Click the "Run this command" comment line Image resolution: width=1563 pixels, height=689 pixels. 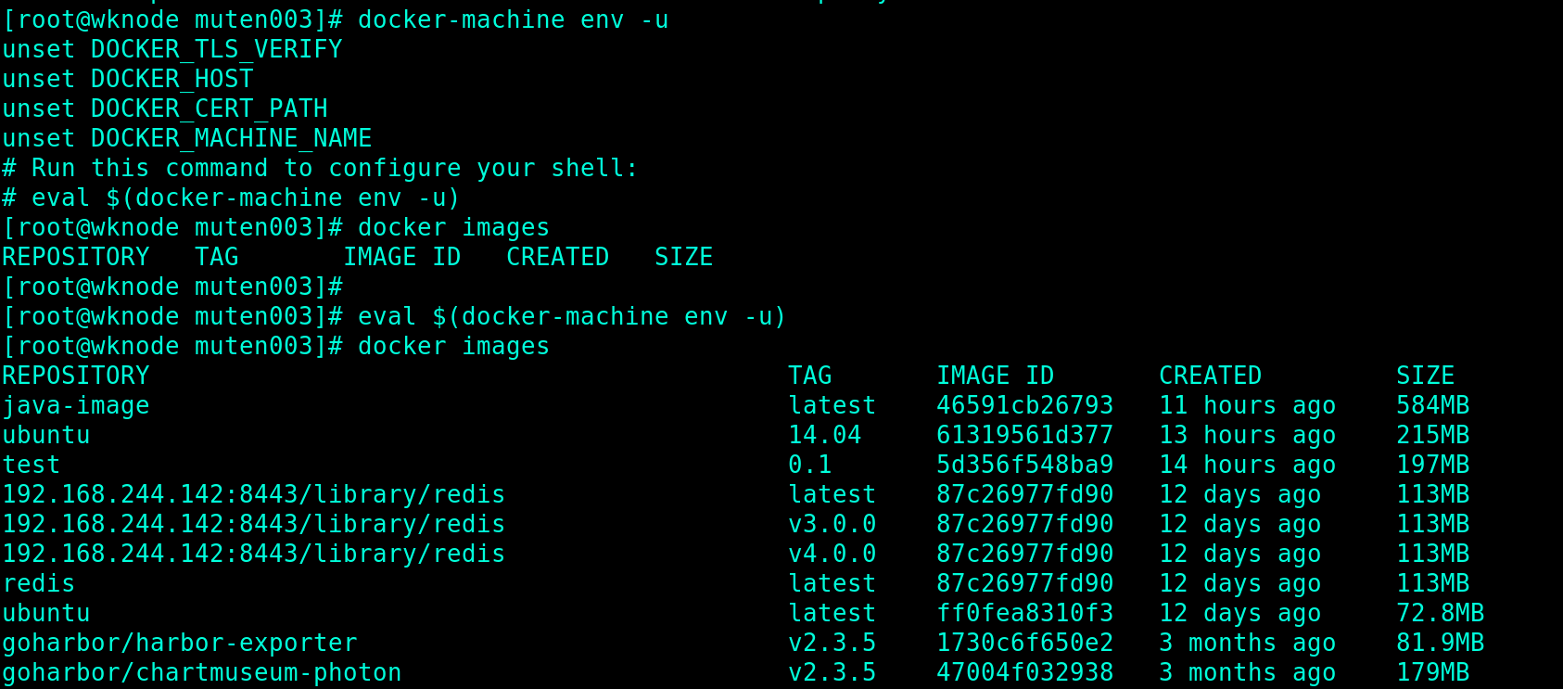click(320, 169)
